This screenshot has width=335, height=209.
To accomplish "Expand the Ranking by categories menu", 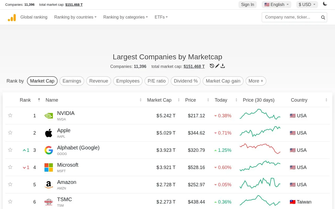I will pos(126,17).
